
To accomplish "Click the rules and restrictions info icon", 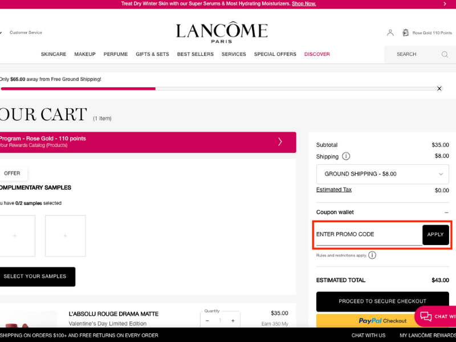I will pos(372,255).
